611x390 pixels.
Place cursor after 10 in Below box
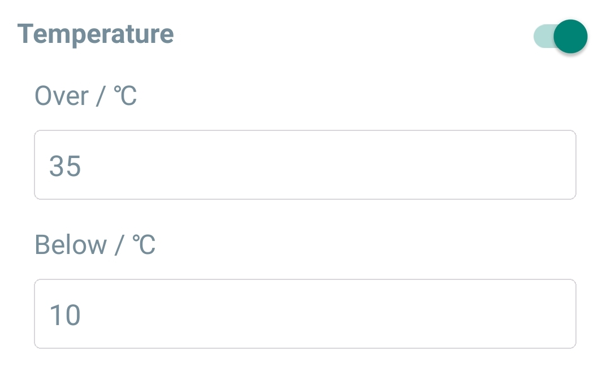tap(83, 315)
